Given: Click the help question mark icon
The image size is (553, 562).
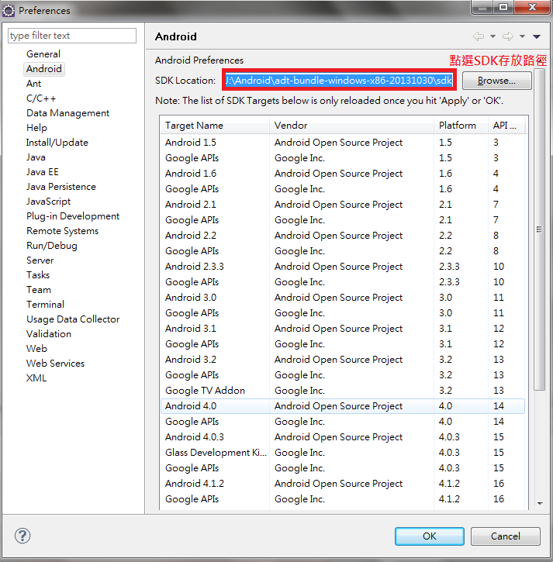Looking at the screenshot, I should (x=22, y=536).
